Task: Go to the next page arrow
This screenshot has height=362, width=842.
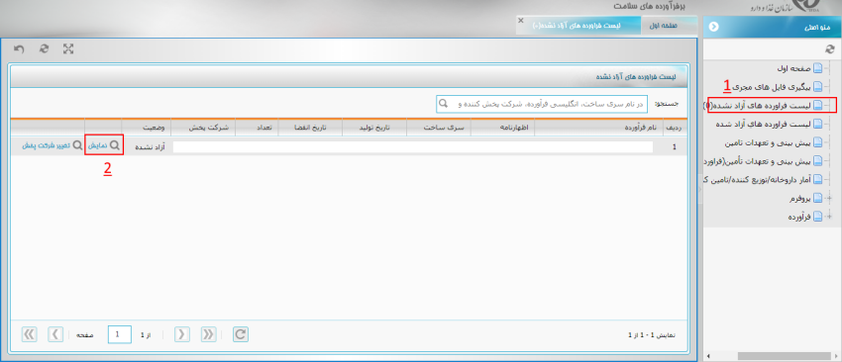Action: [55, 334]
